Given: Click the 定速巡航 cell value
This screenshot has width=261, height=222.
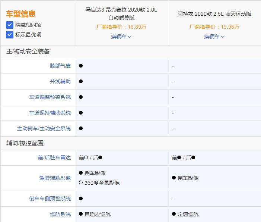Looking at the screenshot, I should click(188, 214).
